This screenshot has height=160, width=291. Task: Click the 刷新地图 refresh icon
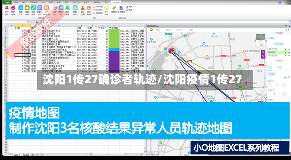[x=13, y=8]
